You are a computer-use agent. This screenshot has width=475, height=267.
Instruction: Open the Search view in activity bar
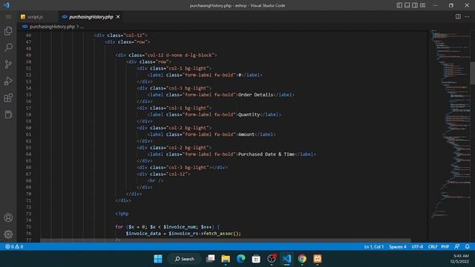coord(8,47)
